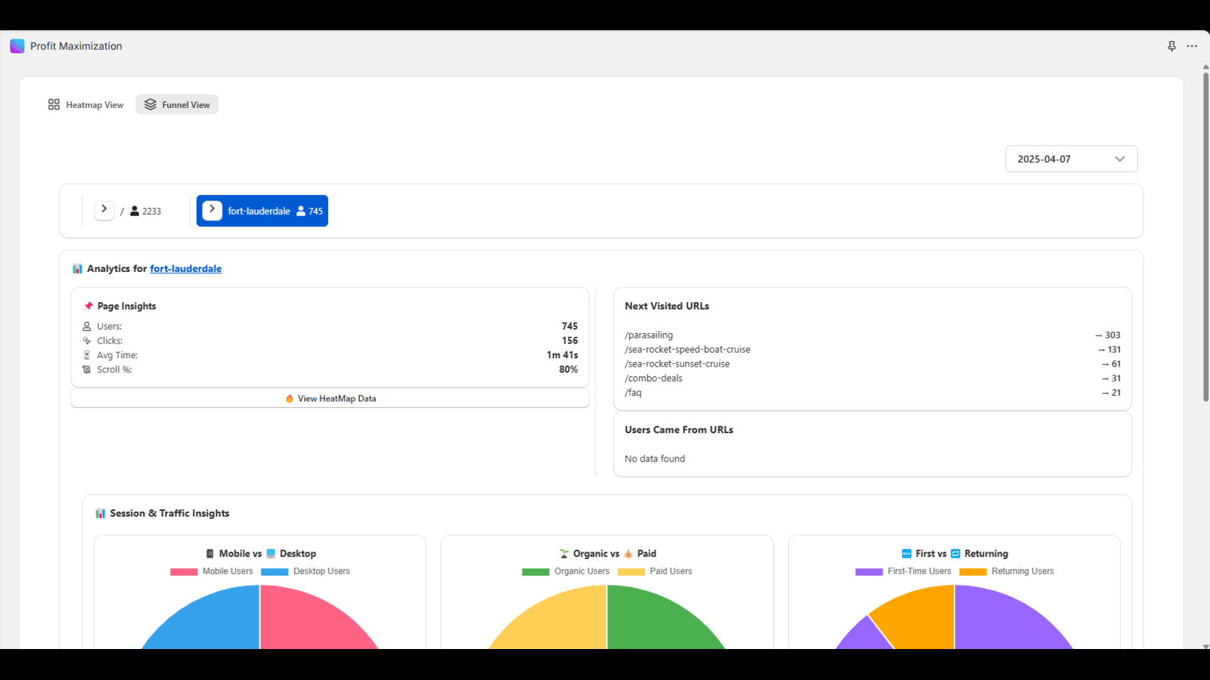Click the Users person icon in Page Insights
1210x680 pixels.
(x=86, y=326)
